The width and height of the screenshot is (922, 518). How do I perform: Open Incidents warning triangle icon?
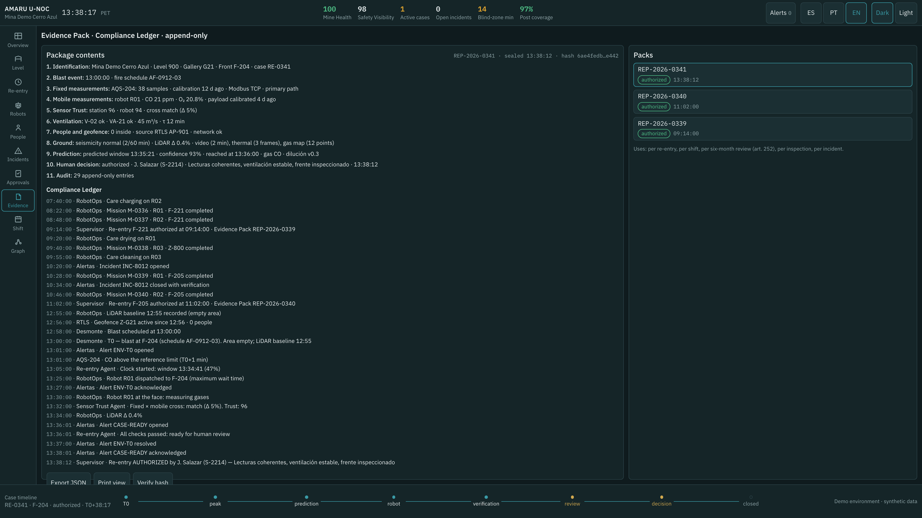coord(18,154)
